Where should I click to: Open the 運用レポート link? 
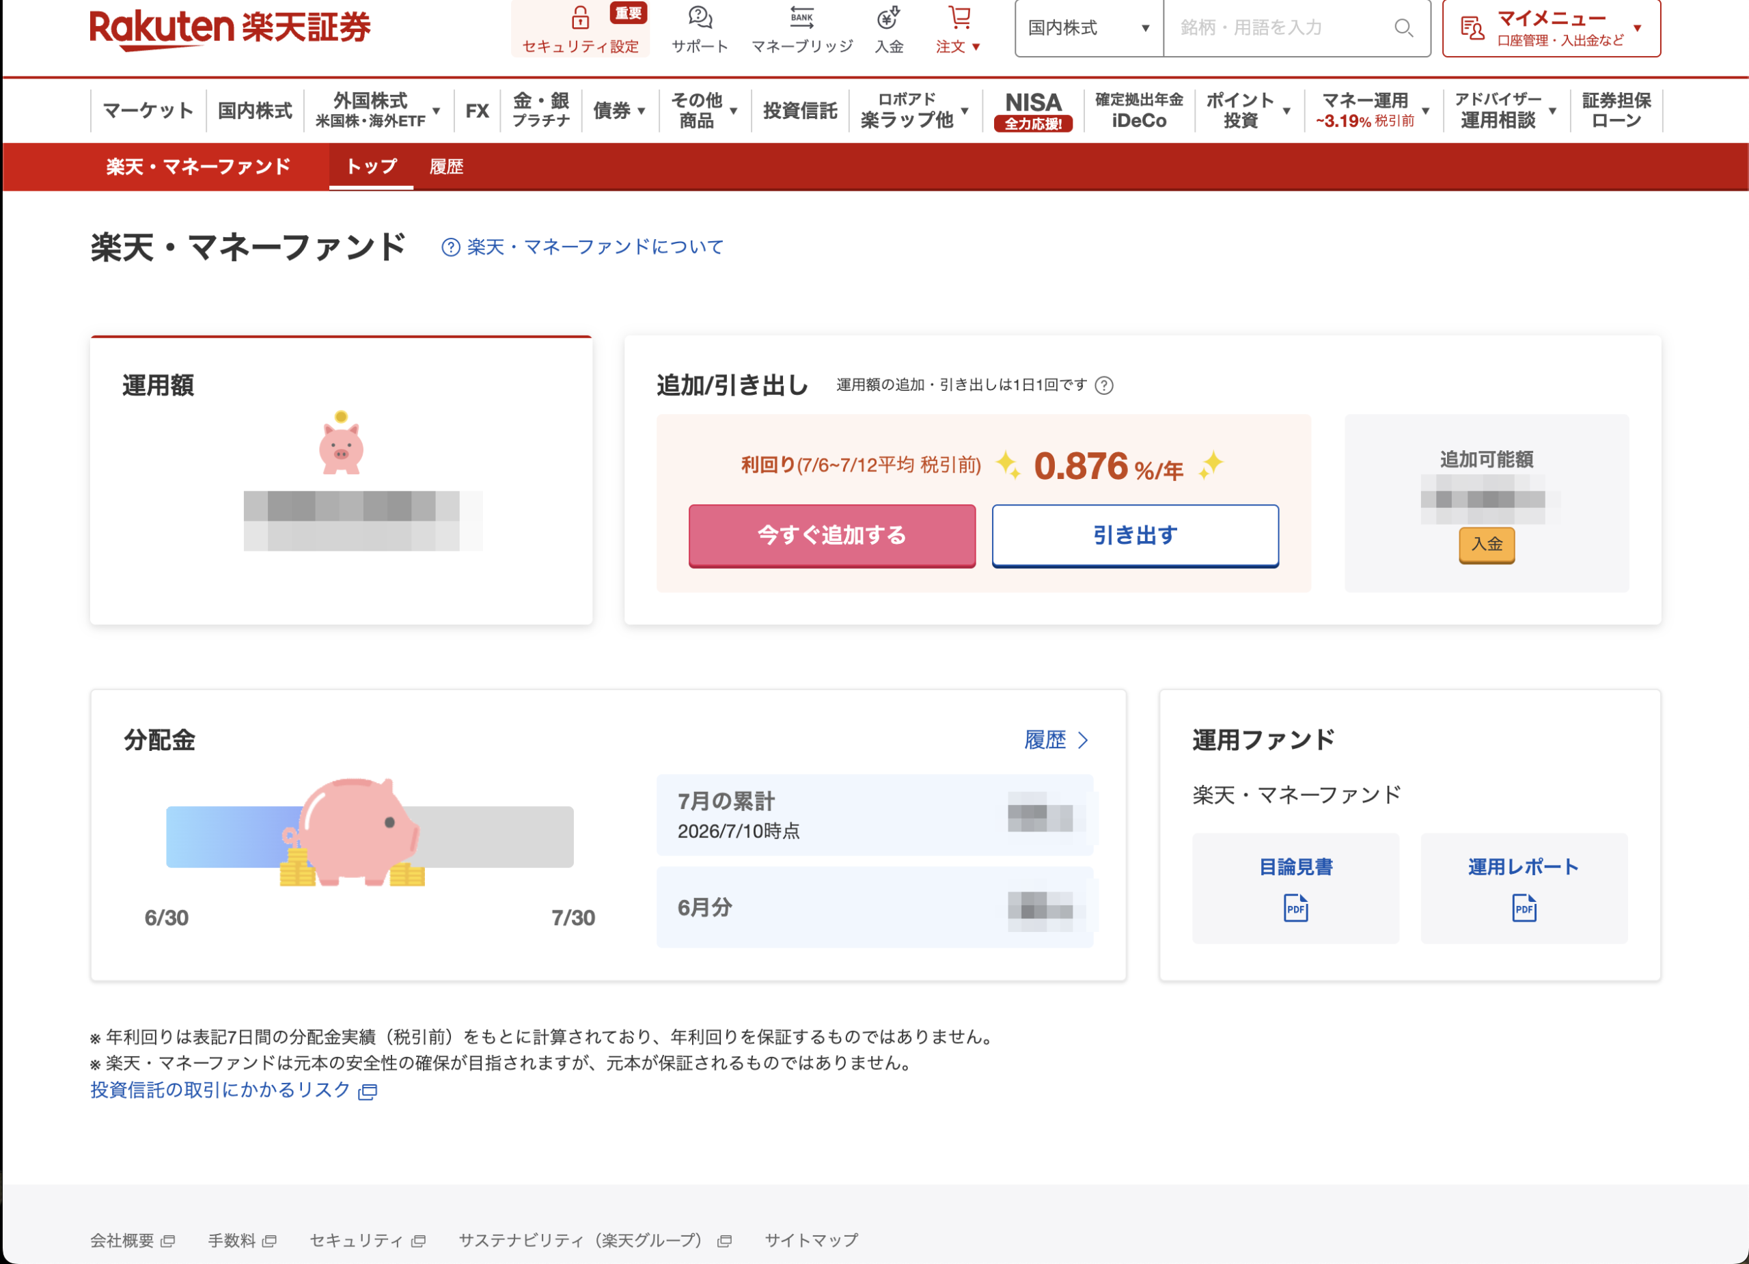tap(1524, 868)
